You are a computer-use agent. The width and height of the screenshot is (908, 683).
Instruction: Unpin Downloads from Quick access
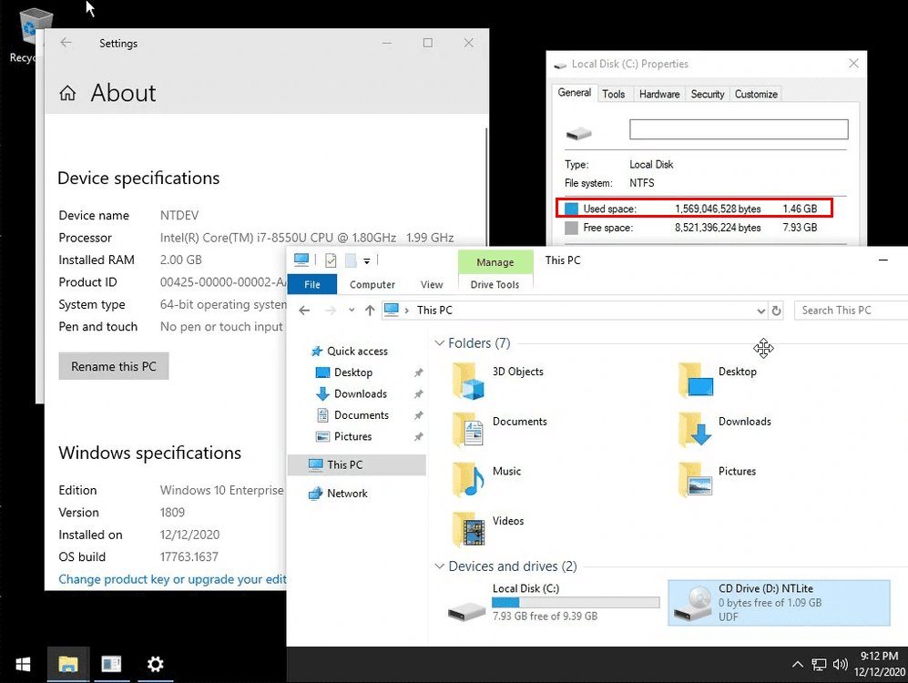point(418,394)
